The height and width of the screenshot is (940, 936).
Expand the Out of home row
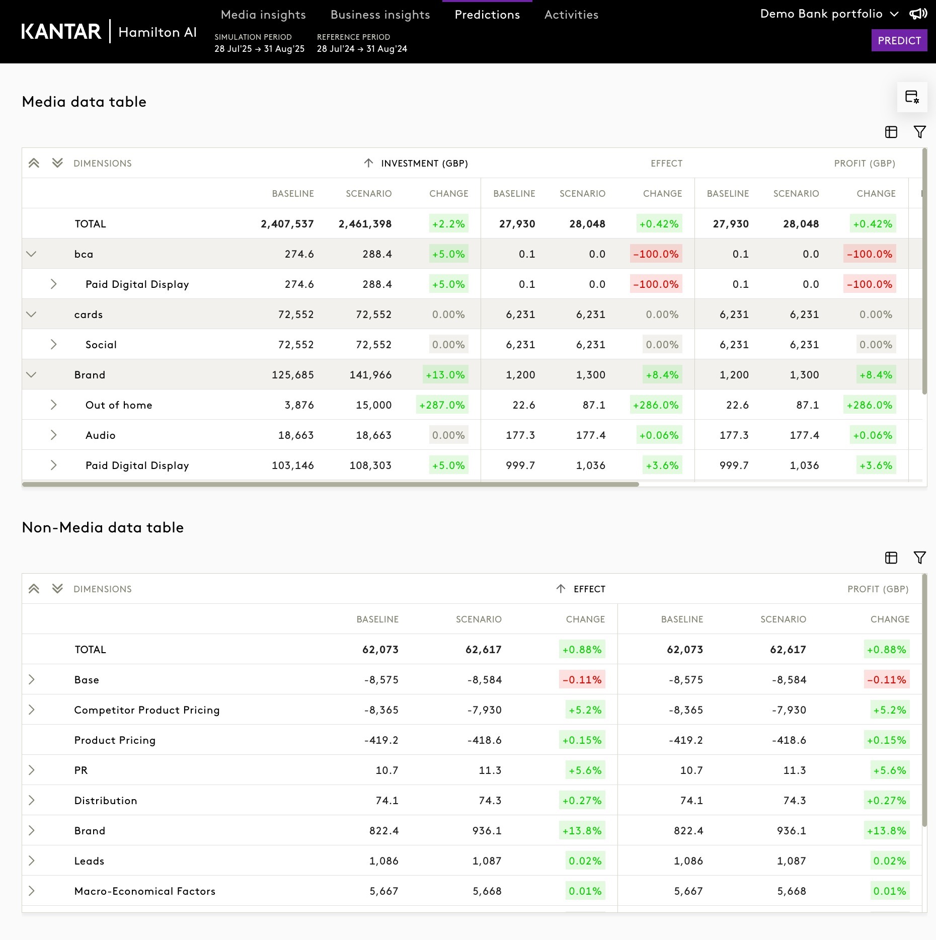tap(53, 405)
